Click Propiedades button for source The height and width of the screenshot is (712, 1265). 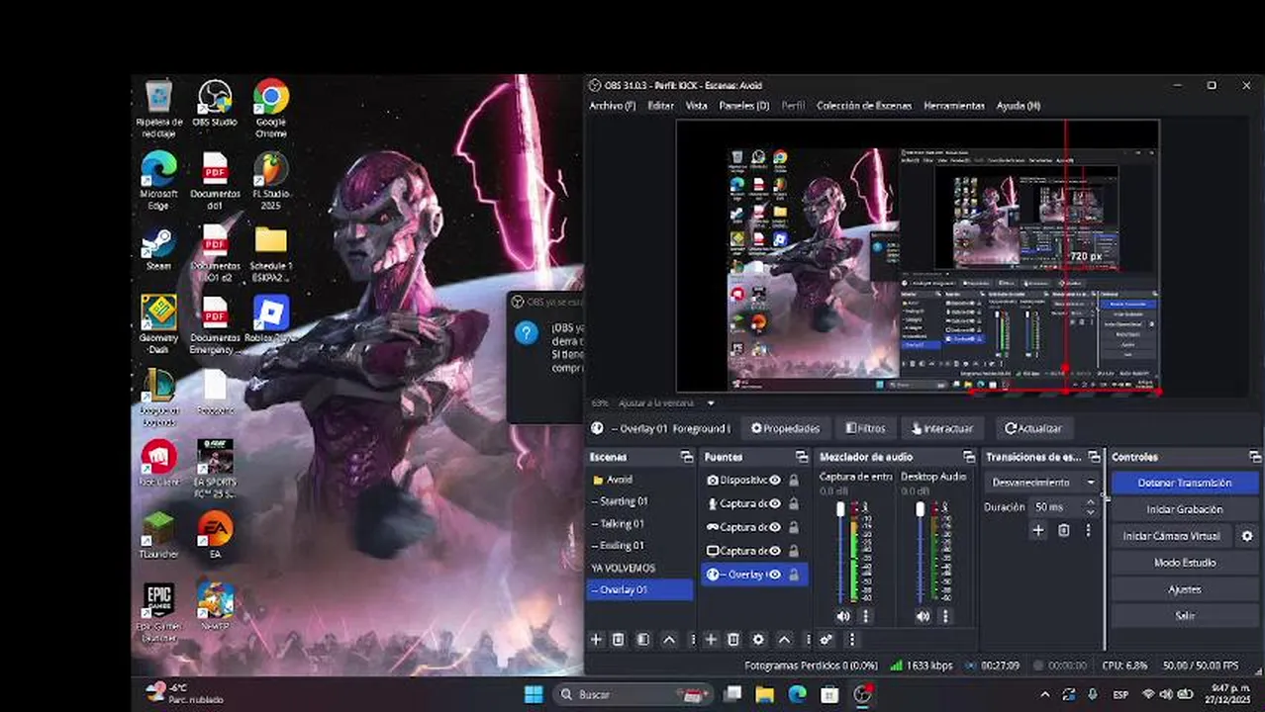[x=785, y=428]
